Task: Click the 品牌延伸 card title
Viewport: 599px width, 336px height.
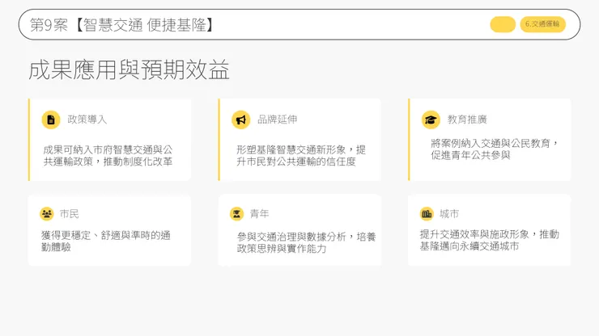Action: [277, 120]
